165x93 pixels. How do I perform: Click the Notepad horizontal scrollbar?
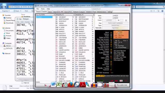(x=25, y=79)
